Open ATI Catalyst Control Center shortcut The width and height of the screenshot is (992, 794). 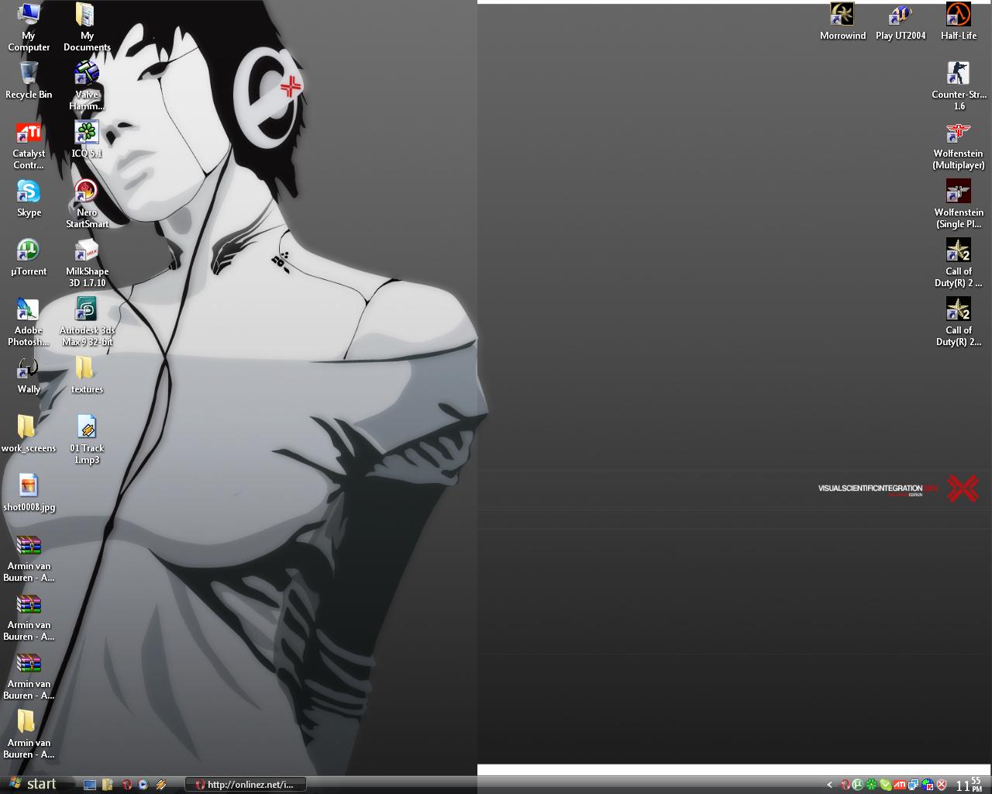tap(29, 145)
